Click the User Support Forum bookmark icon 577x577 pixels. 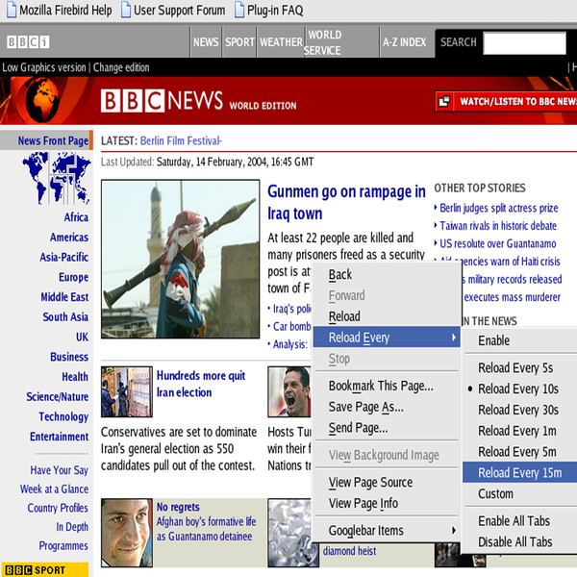pos(126,10)
